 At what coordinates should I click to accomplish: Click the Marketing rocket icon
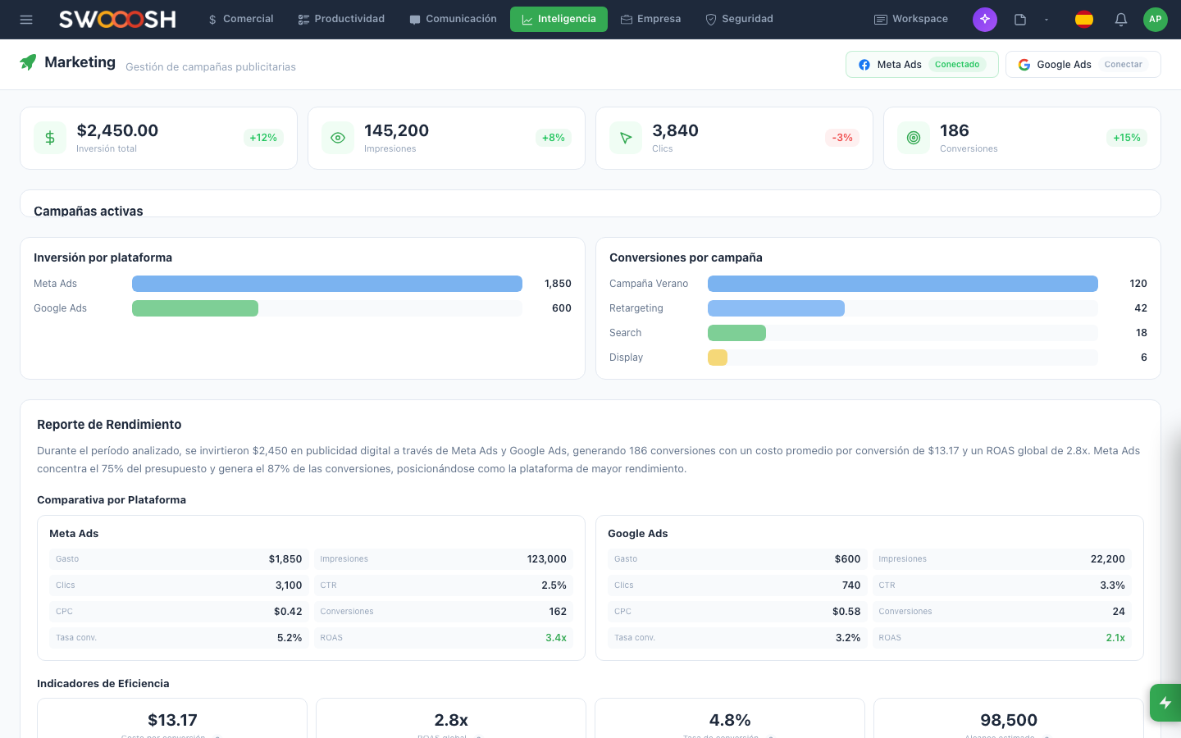pyautogui.click(x=28, y=63)
